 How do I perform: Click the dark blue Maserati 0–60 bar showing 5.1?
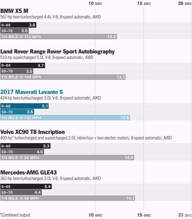(24, 106)
